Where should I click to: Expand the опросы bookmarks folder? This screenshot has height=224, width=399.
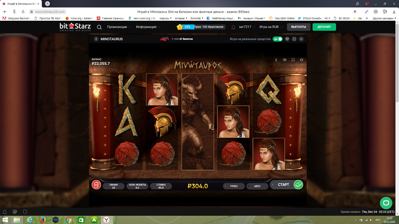166,18
